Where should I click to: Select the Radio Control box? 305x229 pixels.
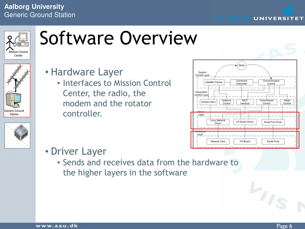coord(287,102)
